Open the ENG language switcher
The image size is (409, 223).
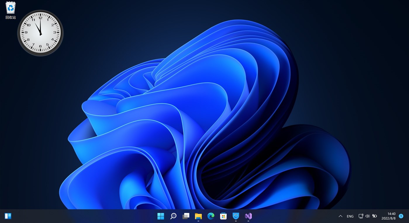click(350, 216)
